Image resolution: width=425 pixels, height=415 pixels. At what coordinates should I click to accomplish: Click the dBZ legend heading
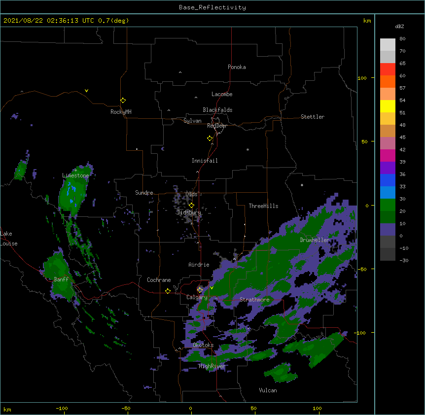pyautogui.click(x=399, y=26)
